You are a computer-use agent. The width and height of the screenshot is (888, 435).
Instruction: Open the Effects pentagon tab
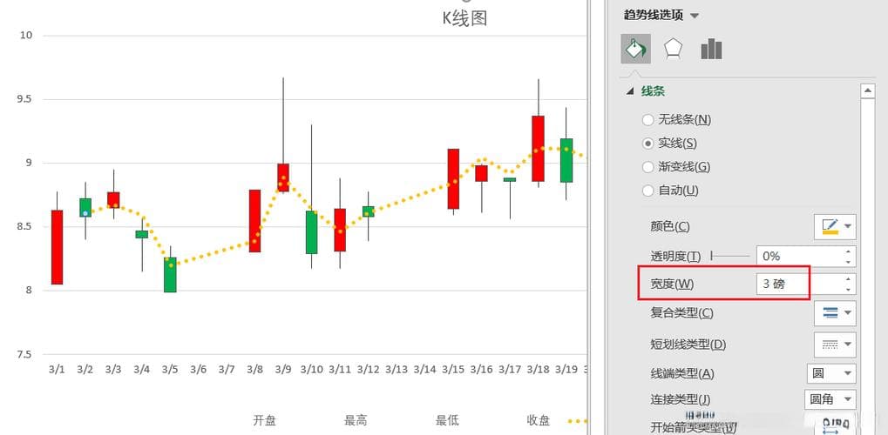673,49
